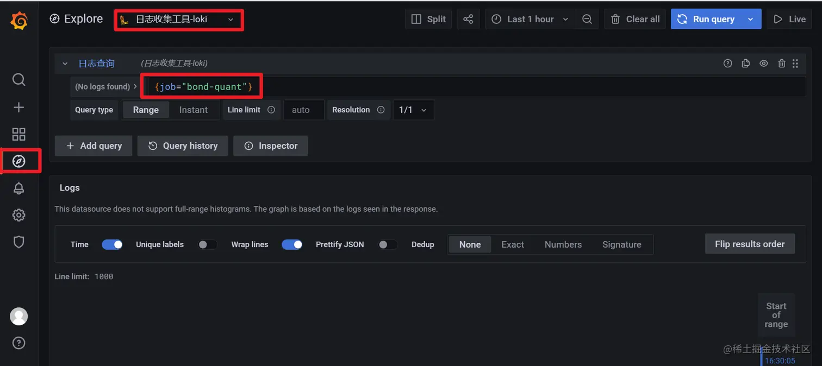Viewport: 822px width, 366px height.
Task: Toggle the Time switch
Action: [x=112, y=244]
